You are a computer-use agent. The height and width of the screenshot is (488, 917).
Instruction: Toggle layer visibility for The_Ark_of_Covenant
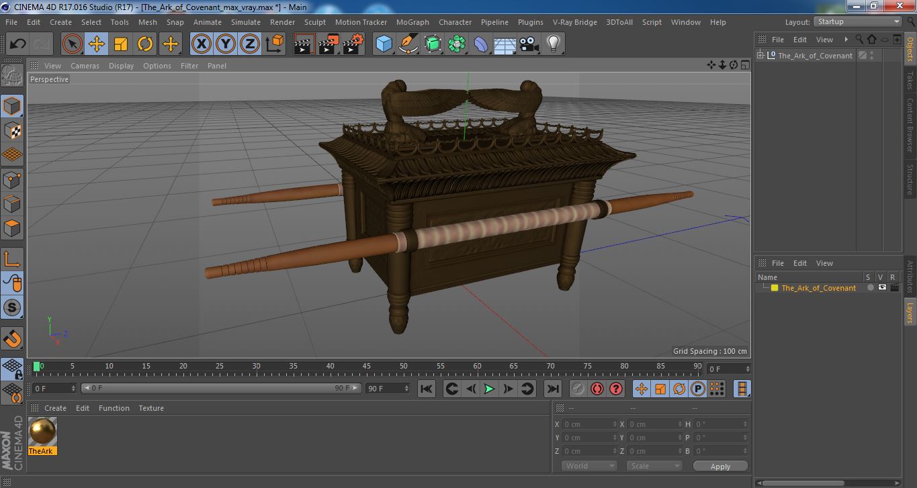[x=882, y=287]
